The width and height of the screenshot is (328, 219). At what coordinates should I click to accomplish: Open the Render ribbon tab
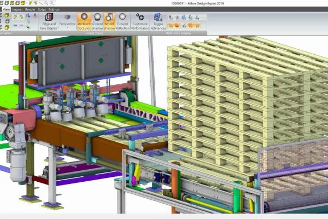(x=30, y=9)
